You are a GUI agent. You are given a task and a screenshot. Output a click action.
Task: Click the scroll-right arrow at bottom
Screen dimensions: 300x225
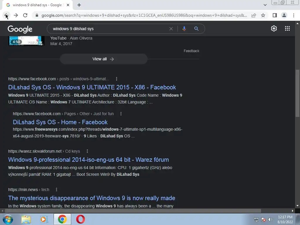(293, 211)
